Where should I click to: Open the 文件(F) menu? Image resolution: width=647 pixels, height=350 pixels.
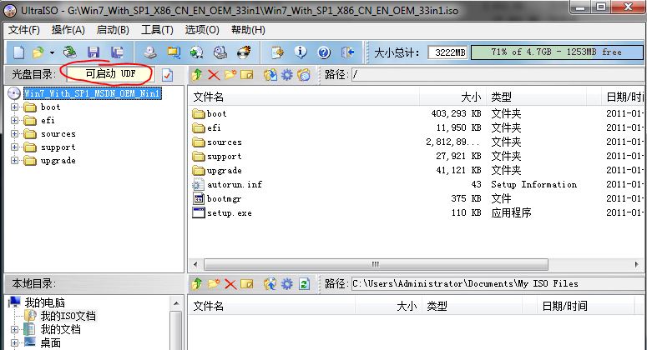[24, 30]
